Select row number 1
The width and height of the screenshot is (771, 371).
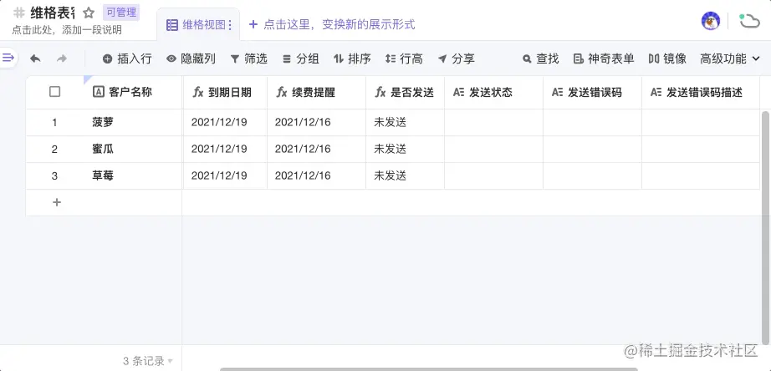[x=54, y=122]
